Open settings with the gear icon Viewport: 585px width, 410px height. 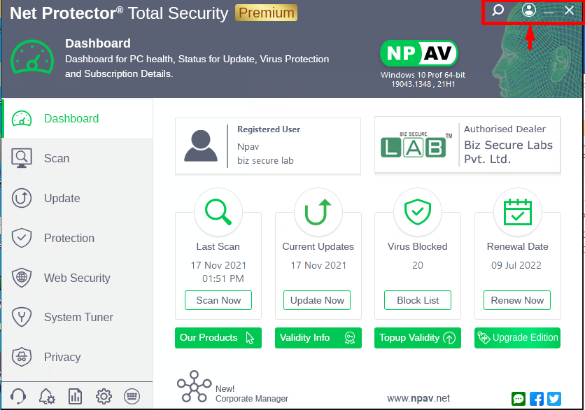click(104, 397)
